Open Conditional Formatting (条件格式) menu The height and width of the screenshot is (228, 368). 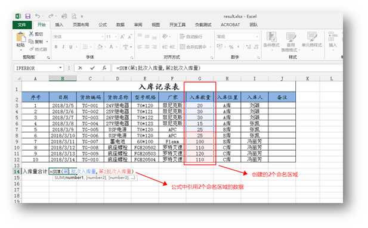tap(271, 41)
